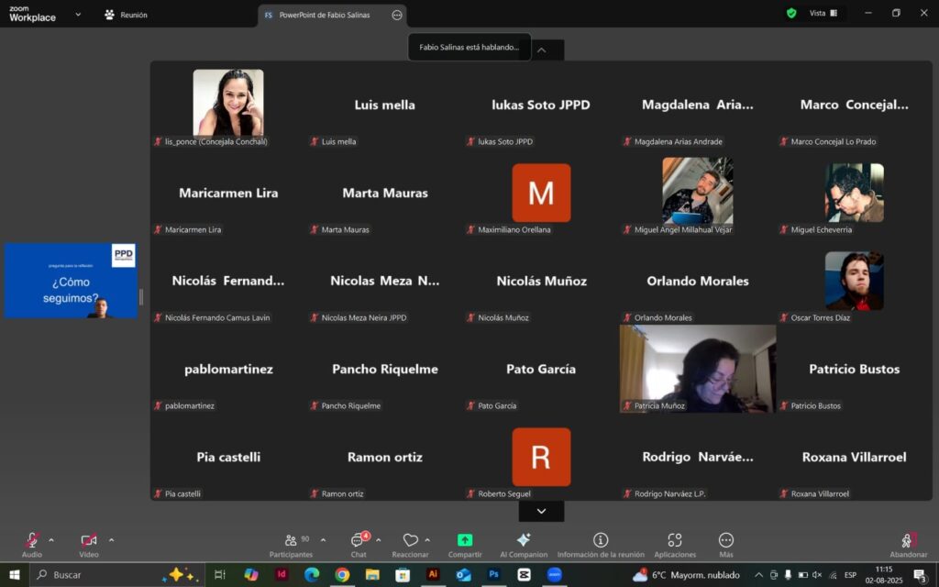939x587 pixels.
Task: Expand the video options chevron
Action: pyautogui.click(x=111, y=540)
